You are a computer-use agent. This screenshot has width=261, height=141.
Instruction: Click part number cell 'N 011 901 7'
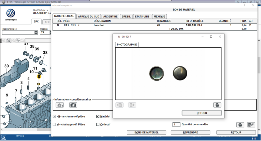pyautogui.click(x=68, y=25)
